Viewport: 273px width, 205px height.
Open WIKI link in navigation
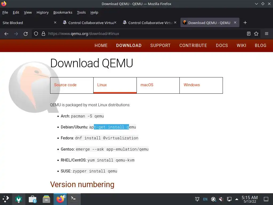click(x=241, y=45)
